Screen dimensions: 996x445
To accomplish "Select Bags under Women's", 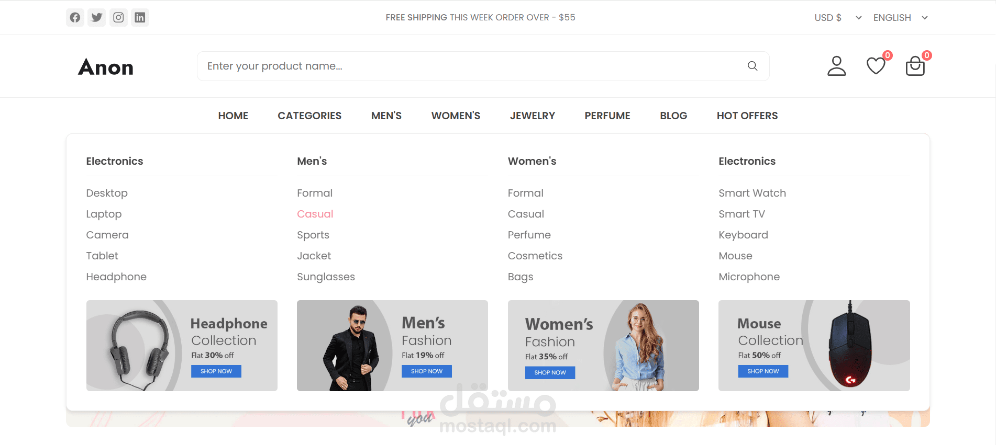I will [521, 277].
